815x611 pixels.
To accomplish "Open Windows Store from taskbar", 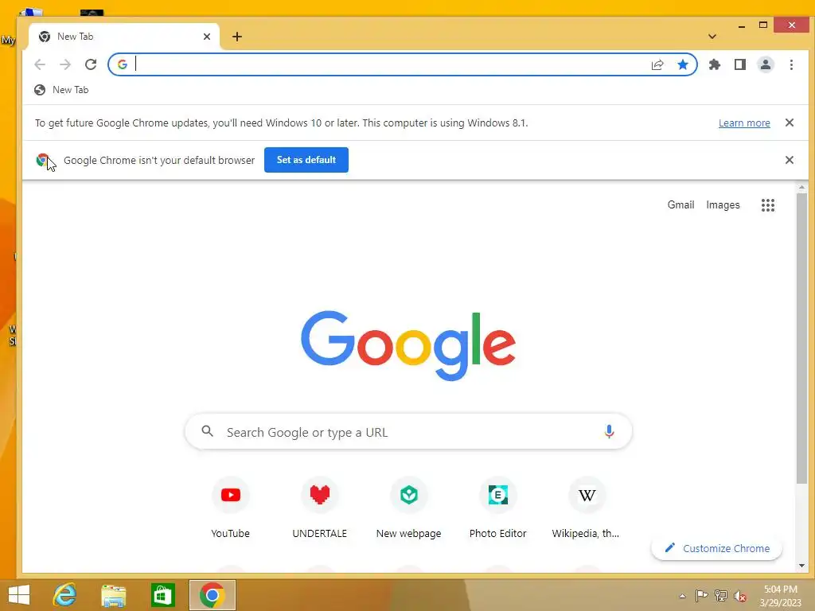I will (162, 595).
